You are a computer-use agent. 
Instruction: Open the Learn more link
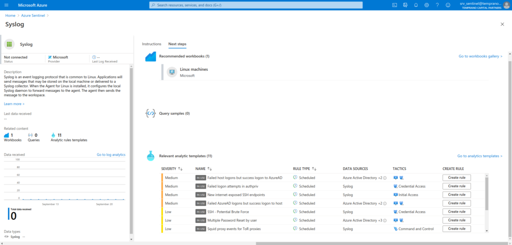pyautogui.click(x=14, y=104)
